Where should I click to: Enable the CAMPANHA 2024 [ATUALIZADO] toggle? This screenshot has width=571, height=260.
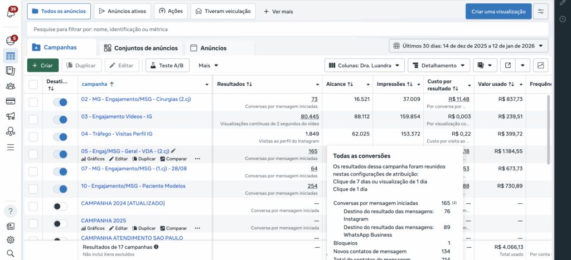point(60,207)
